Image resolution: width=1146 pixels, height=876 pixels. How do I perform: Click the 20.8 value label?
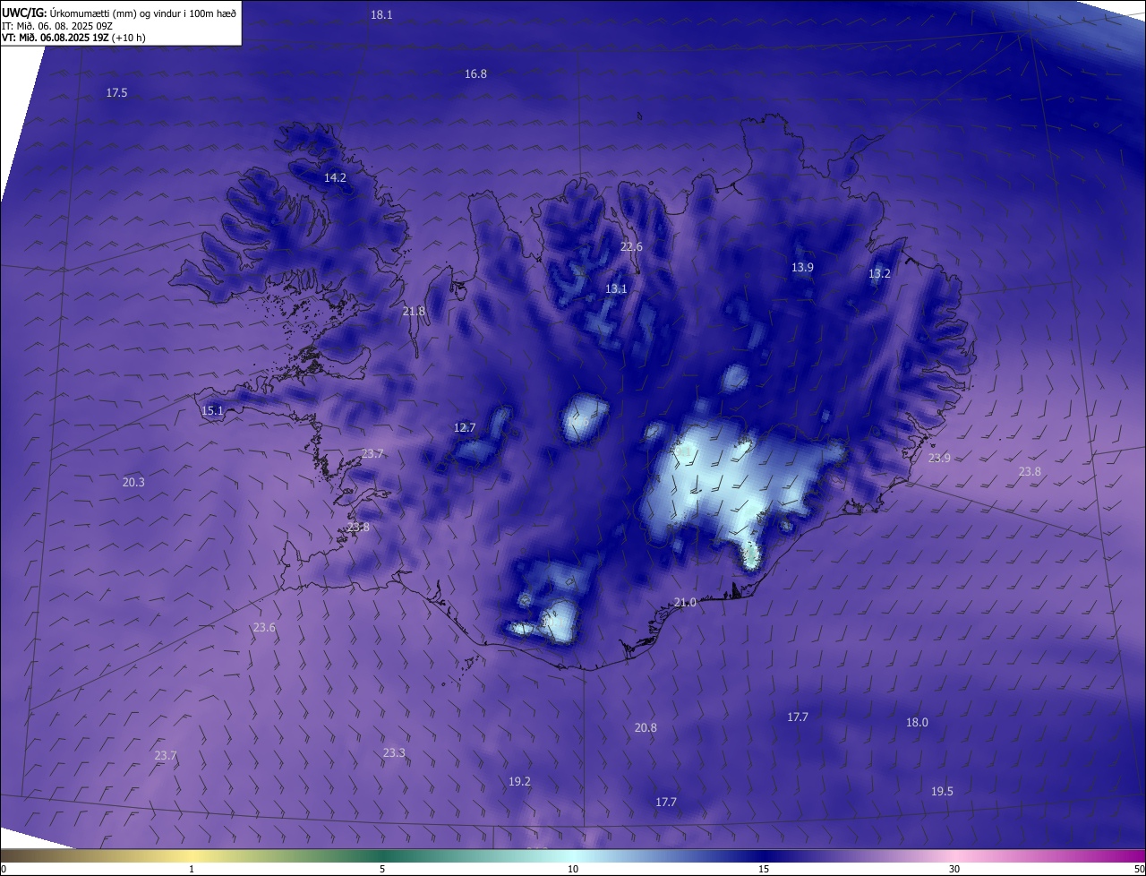click(x=646, y=728)
